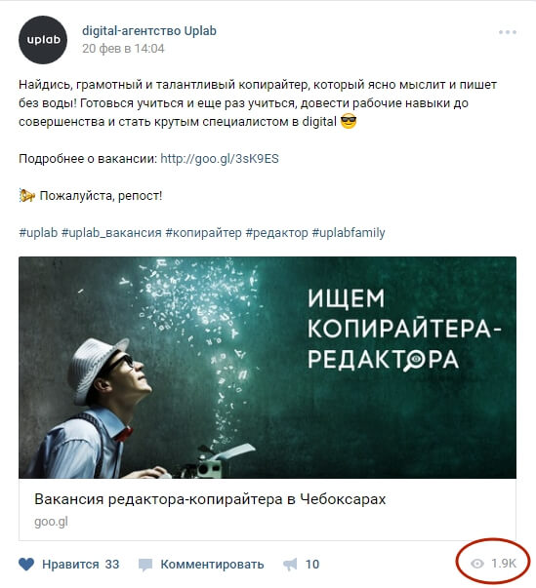Click the Нравится like button label
The height and width of the screenshot is (588, 536).
70,565
